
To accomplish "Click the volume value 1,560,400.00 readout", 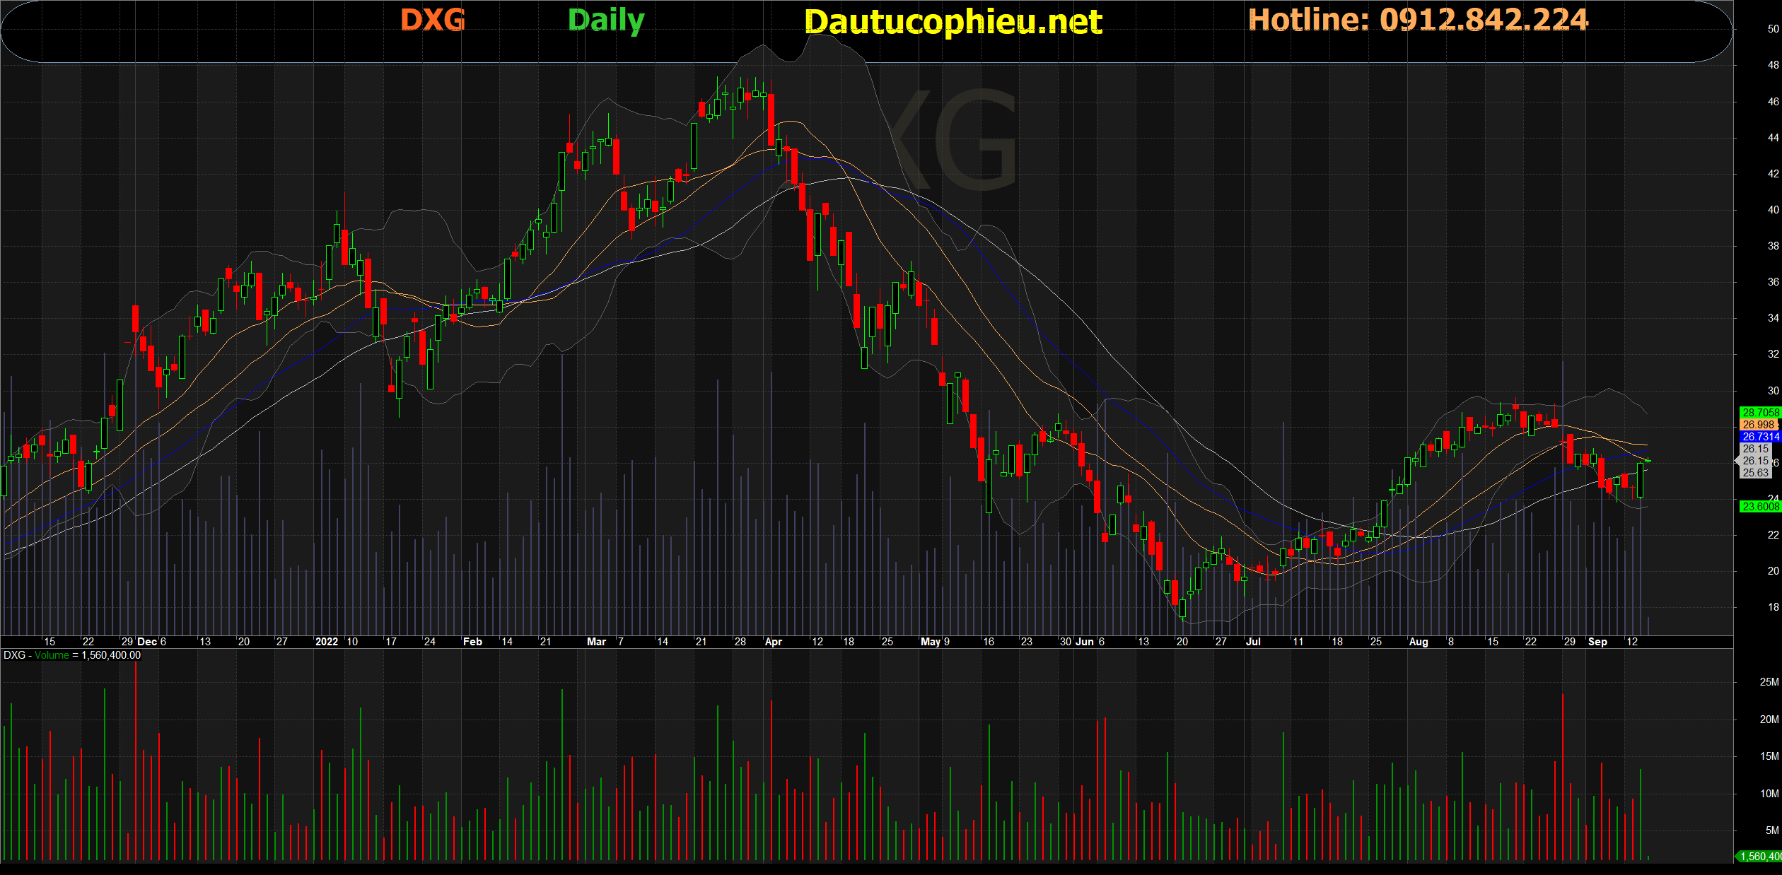I will click(x=111, y=655).
